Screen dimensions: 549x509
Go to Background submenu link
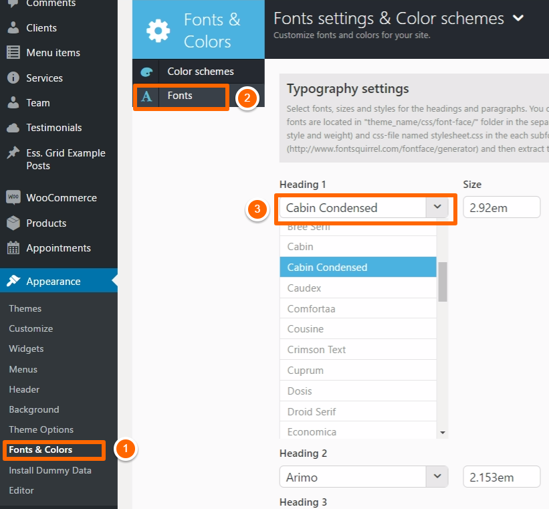(34, 409)
